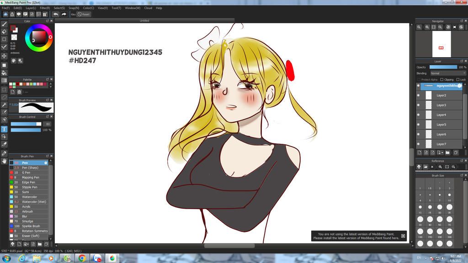Image resolution: width=468 pixels, height=263 pixels.
Task: Select G Pen brush from list
Action: [29, 173]
